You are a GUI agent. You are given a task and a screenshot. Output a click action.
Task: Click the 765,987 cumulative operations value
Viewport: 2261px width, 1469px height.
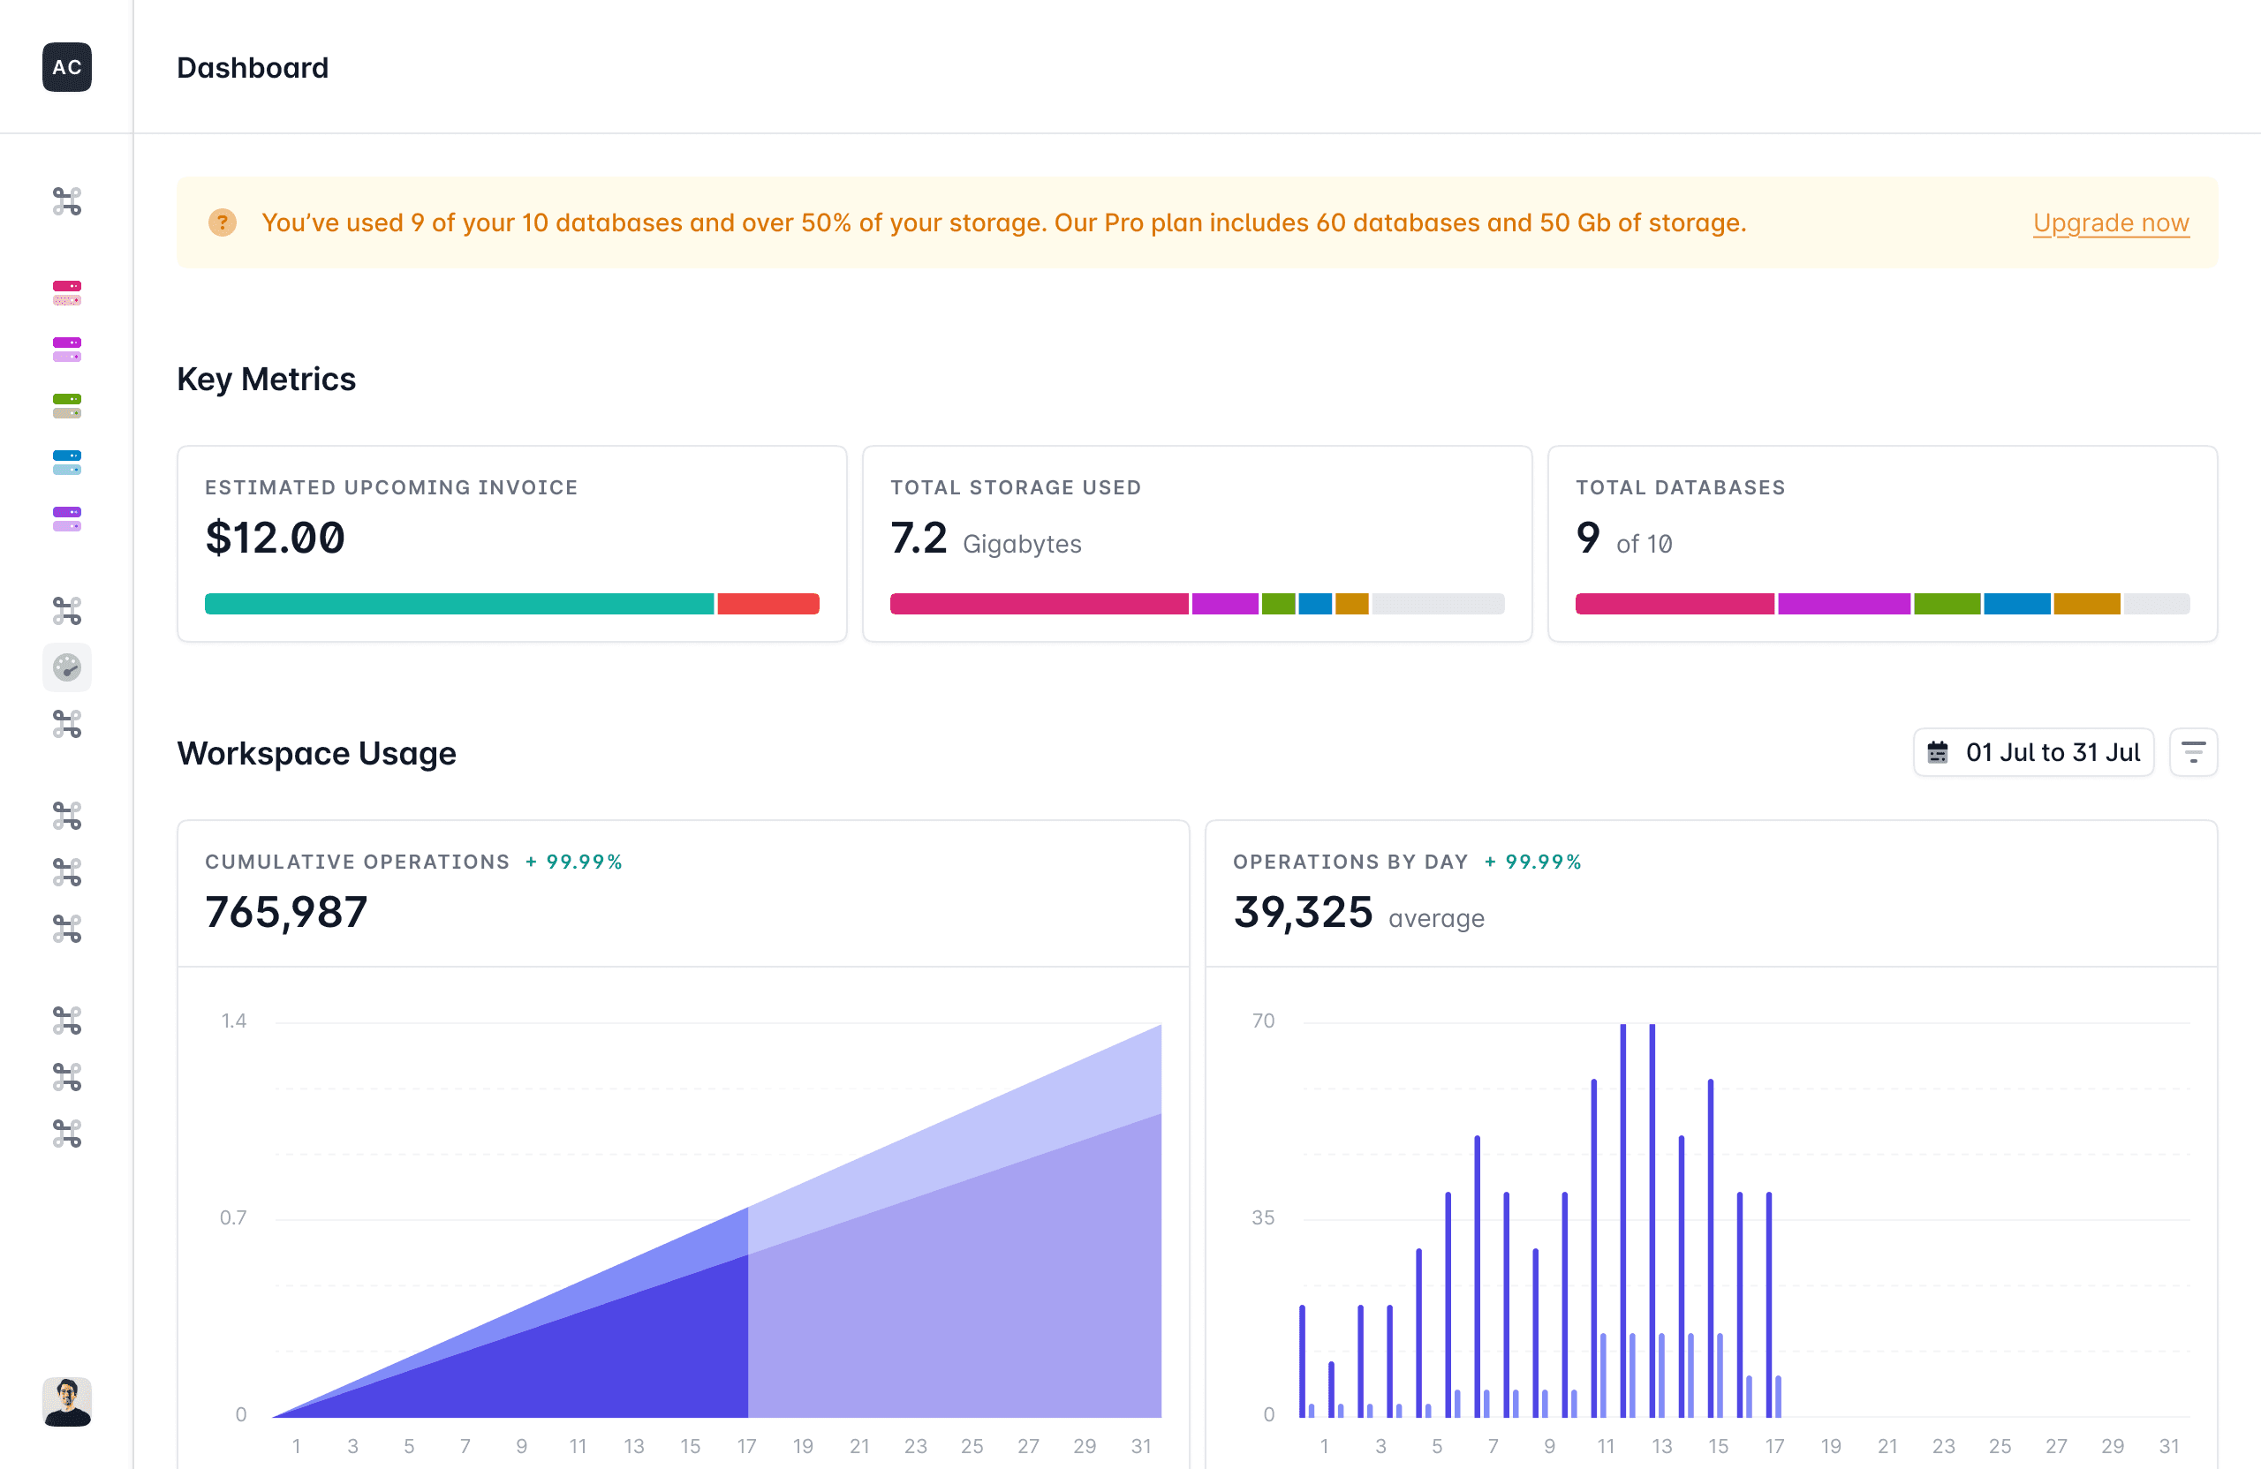click(x=286, y=912)
